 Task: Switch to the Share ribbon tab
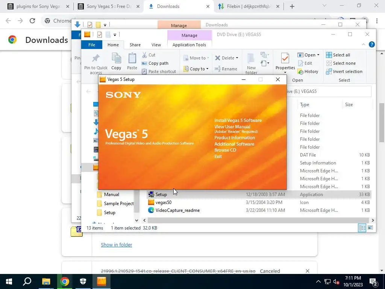click(135, 45)
